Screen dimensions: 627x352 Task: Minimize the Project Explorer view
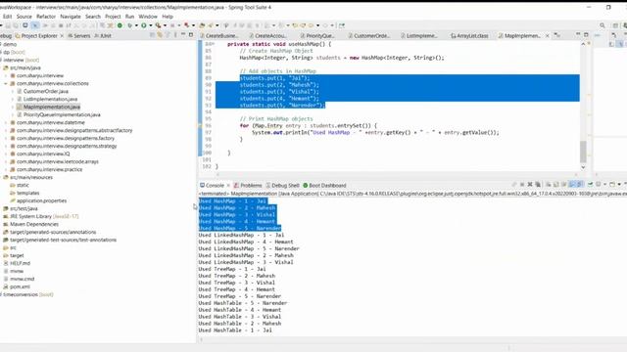pos(183,35)
